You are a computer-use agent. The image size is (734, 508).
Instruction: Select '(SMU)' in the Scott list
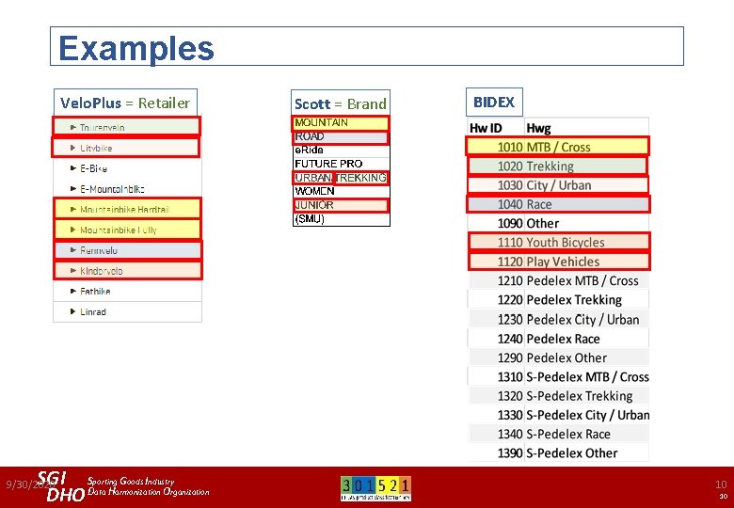310,219
